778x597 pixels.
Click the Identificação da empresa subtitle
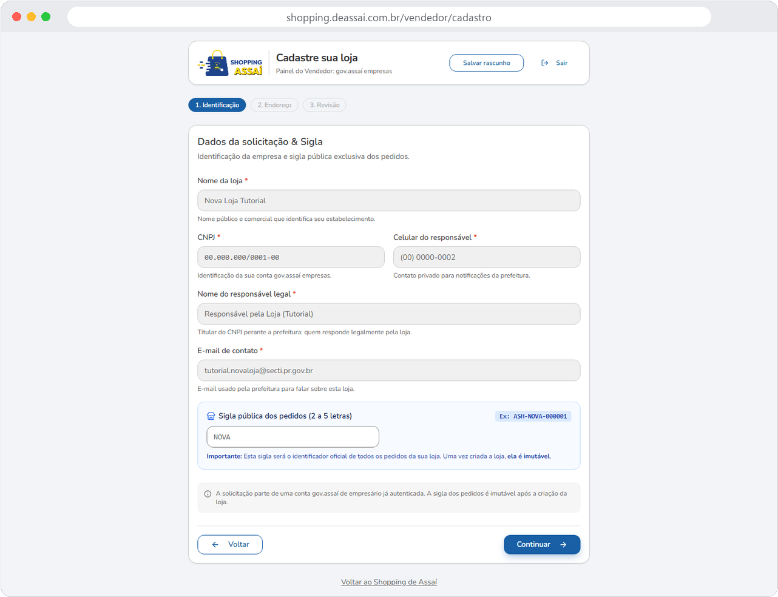[x=303, y=157]
